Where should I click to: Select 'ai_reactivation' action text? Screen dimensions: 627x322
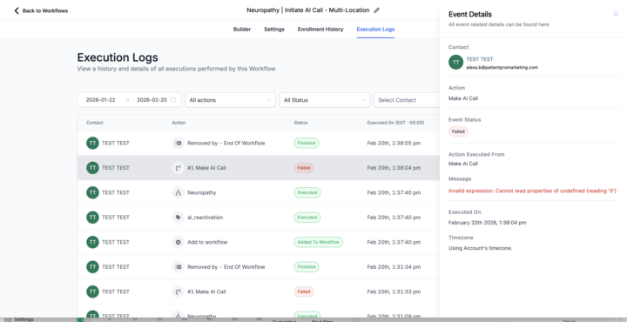click(206, 218)
